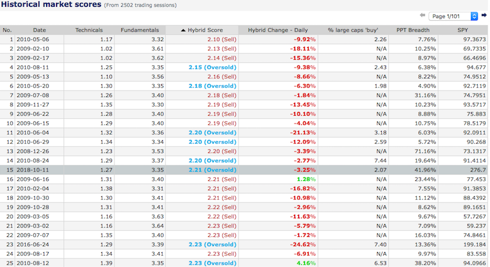The image size is (490, 267).
Task: Click the previous page arrow
Action: 422,15
